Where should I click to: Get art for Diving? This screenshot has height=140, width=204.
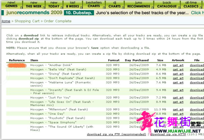tap(178, 74)
